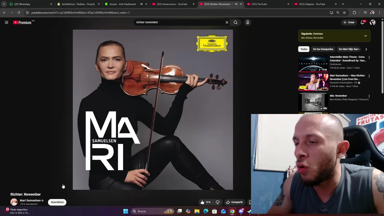384x216 pixels.
Task: Play the Interstellar video thumbnail
Action: pyautogui.click(x=313, y=64)
